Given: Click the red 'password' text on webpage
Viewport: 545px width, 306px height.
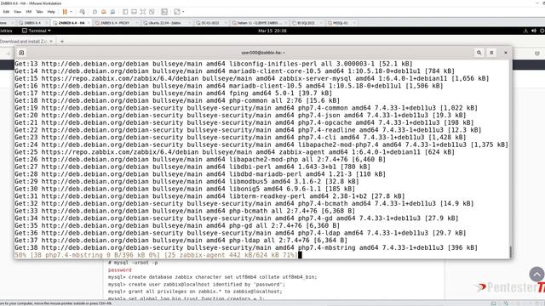Looking at the screenshot, I should pos(119,270).
